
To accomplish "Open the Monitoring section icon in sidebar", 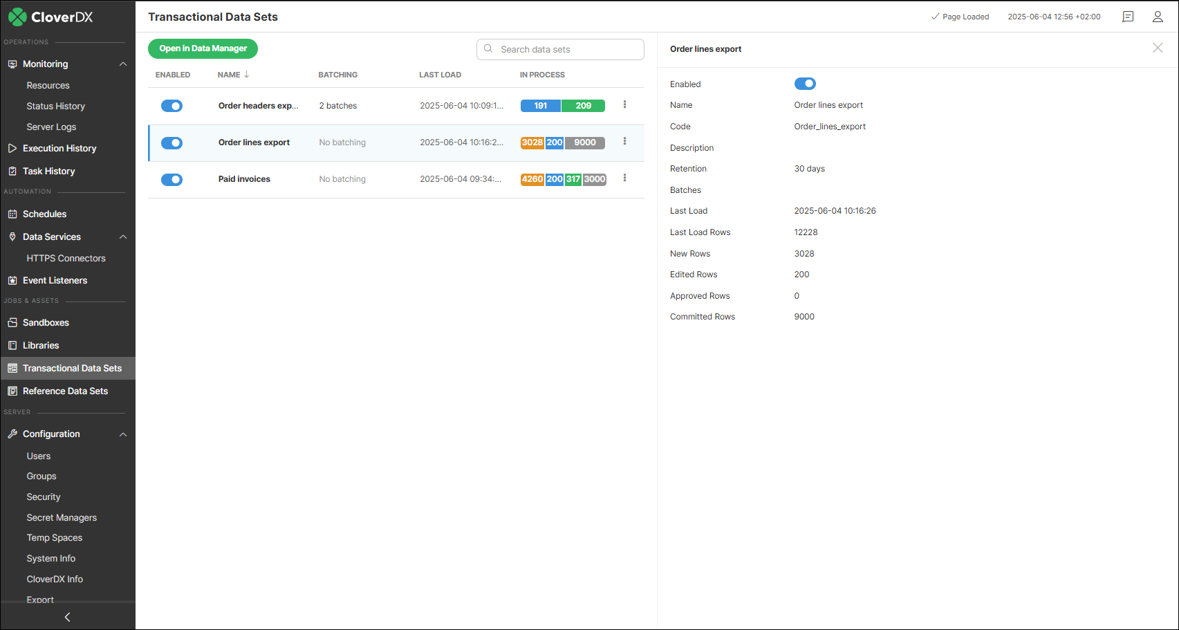I will tap(12, 64).
